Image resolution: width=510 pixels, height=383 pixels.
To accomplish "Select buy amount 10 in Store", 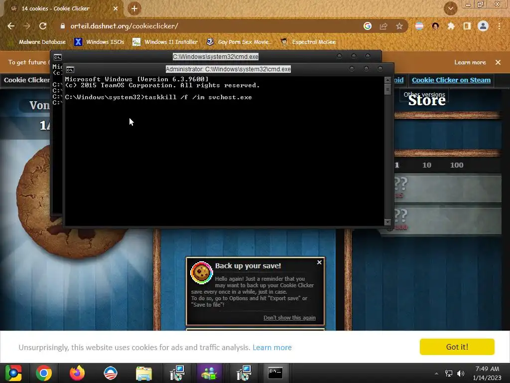I will [427, 165].
